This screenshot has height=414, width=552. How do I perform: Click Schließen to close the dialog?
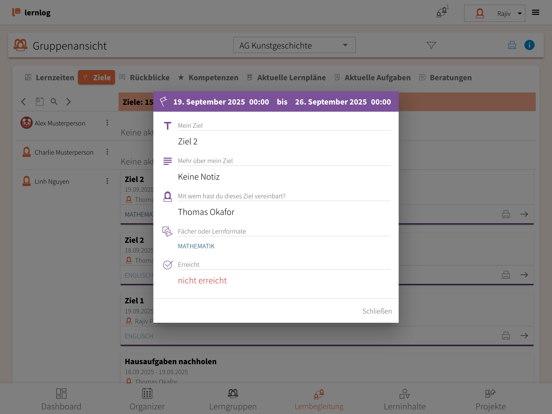377,311
